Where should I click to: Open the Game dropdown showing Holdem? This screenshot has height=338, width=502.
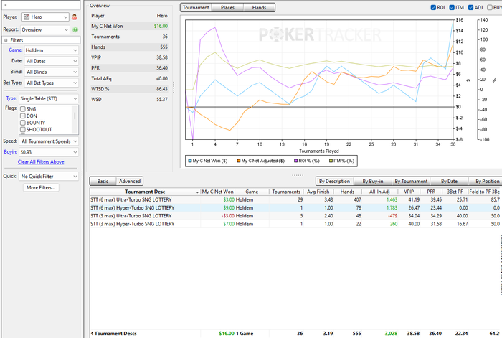pyautogui.click(x=51, y=50)
